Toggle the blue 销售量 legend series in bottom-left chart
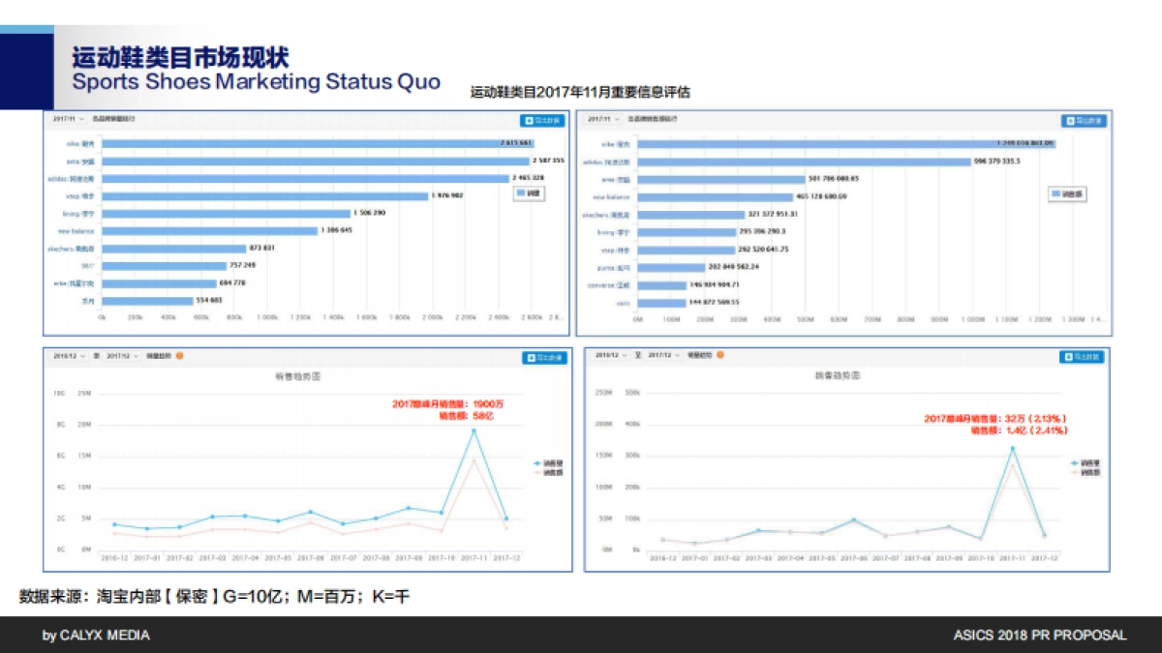Image resolution: width=1162 pixels, height=653 pixels. tap(547, 464)
